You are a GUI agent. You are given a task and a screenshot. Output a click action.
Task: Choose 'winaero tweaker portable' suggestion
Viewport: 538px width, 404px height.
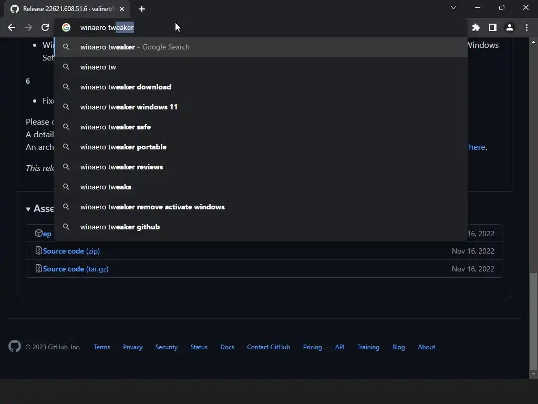pos(261,147)
